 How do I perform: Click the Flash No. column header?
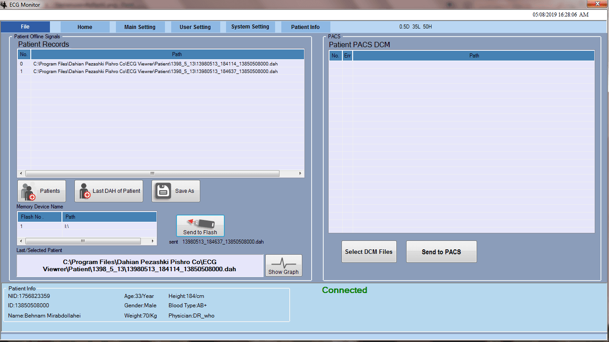[40, 217]
